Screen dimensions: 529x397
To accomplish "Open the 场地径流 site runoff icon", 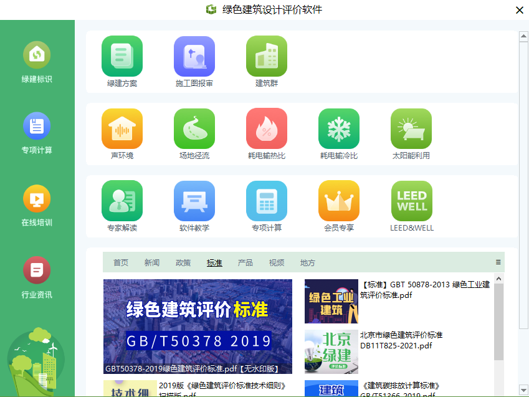I will click(x=194, y=129).
